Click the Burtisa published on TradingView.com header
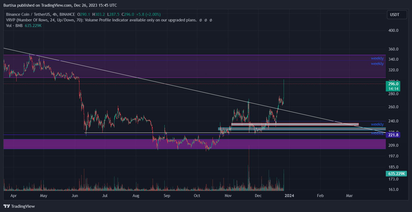 click(60, 5)
